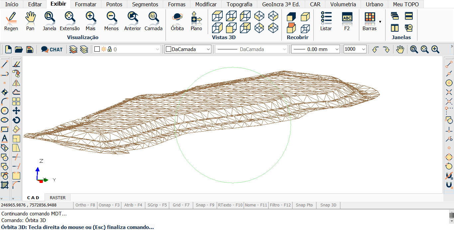Return to the Anterior view
454x230 pixels.
click(133, 17)
